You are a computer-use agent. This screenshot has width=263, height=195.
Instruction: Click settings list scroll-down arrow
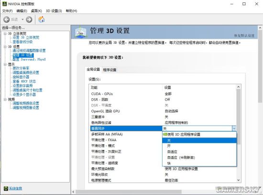(x=238, y=180)
